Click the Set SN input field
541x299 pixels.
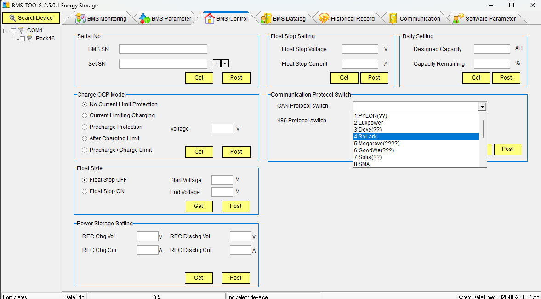pyautogui.click(x=163, y=63)
